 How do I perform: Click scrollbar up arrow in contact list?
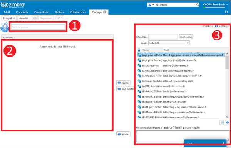coord(227,54)
